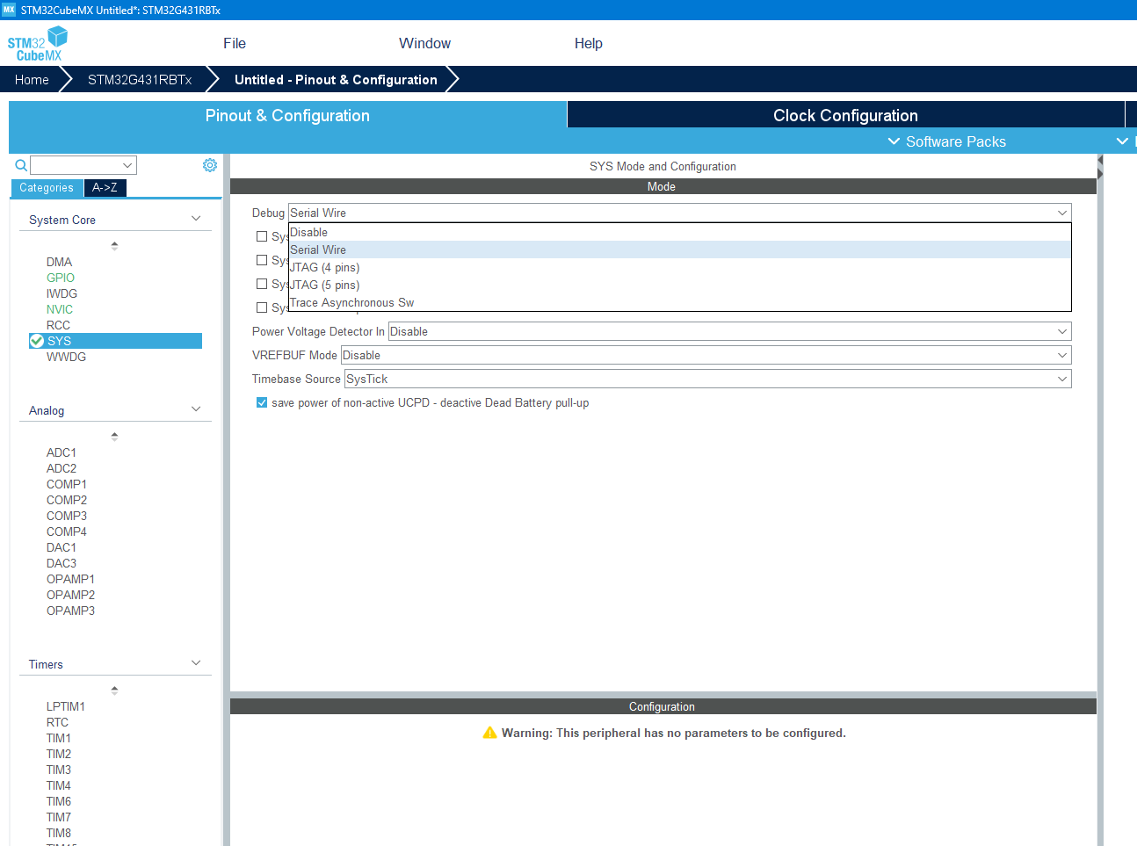Viewport: 1137px width, 846px height.
Task: Open the Power Voltage Detector In dropdown
Action: tap(729, 331)
